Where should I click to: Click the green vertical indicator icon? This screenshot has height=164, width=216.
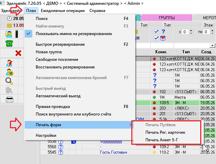click(x=17, y=34)
